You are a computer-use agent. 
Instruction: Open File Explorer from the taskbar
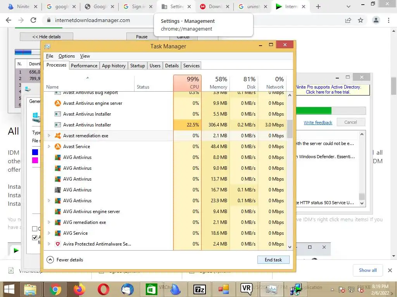click(30, 289)
